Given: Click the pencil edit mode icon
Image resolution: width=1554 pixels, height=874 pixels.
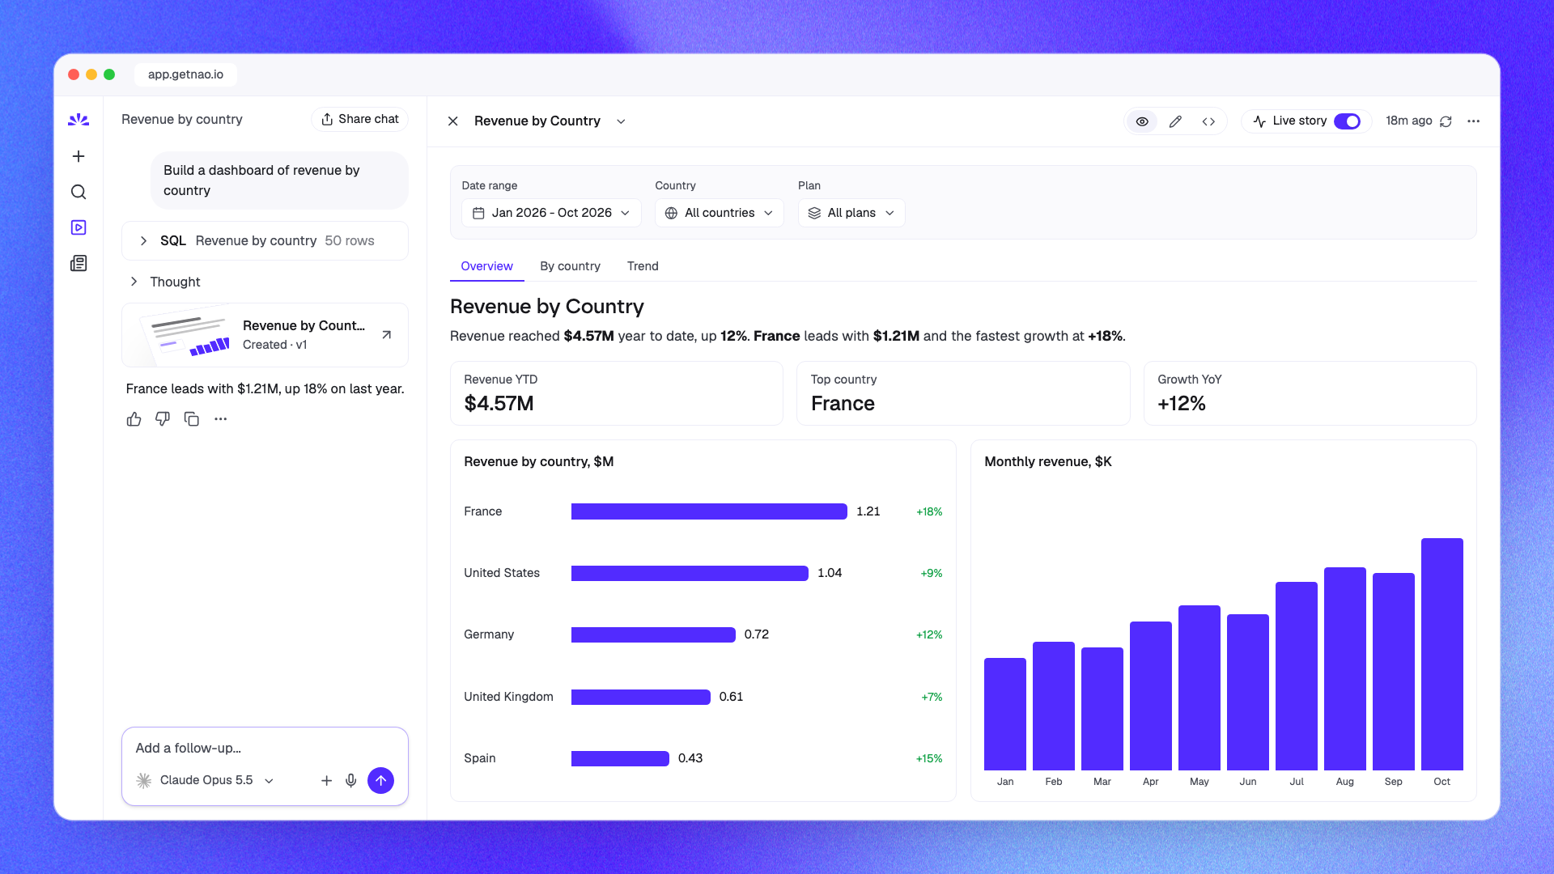Looking at the screenshot, I should (x=1175, y=121).
